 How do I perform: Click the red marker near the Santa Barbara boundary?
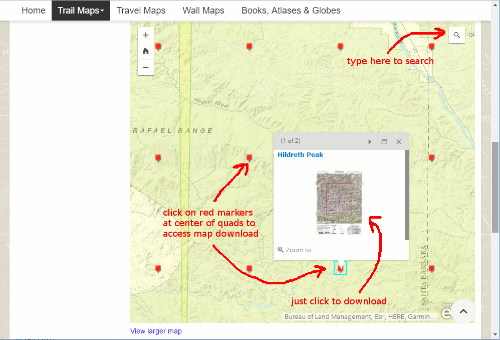tap(431, 269)
